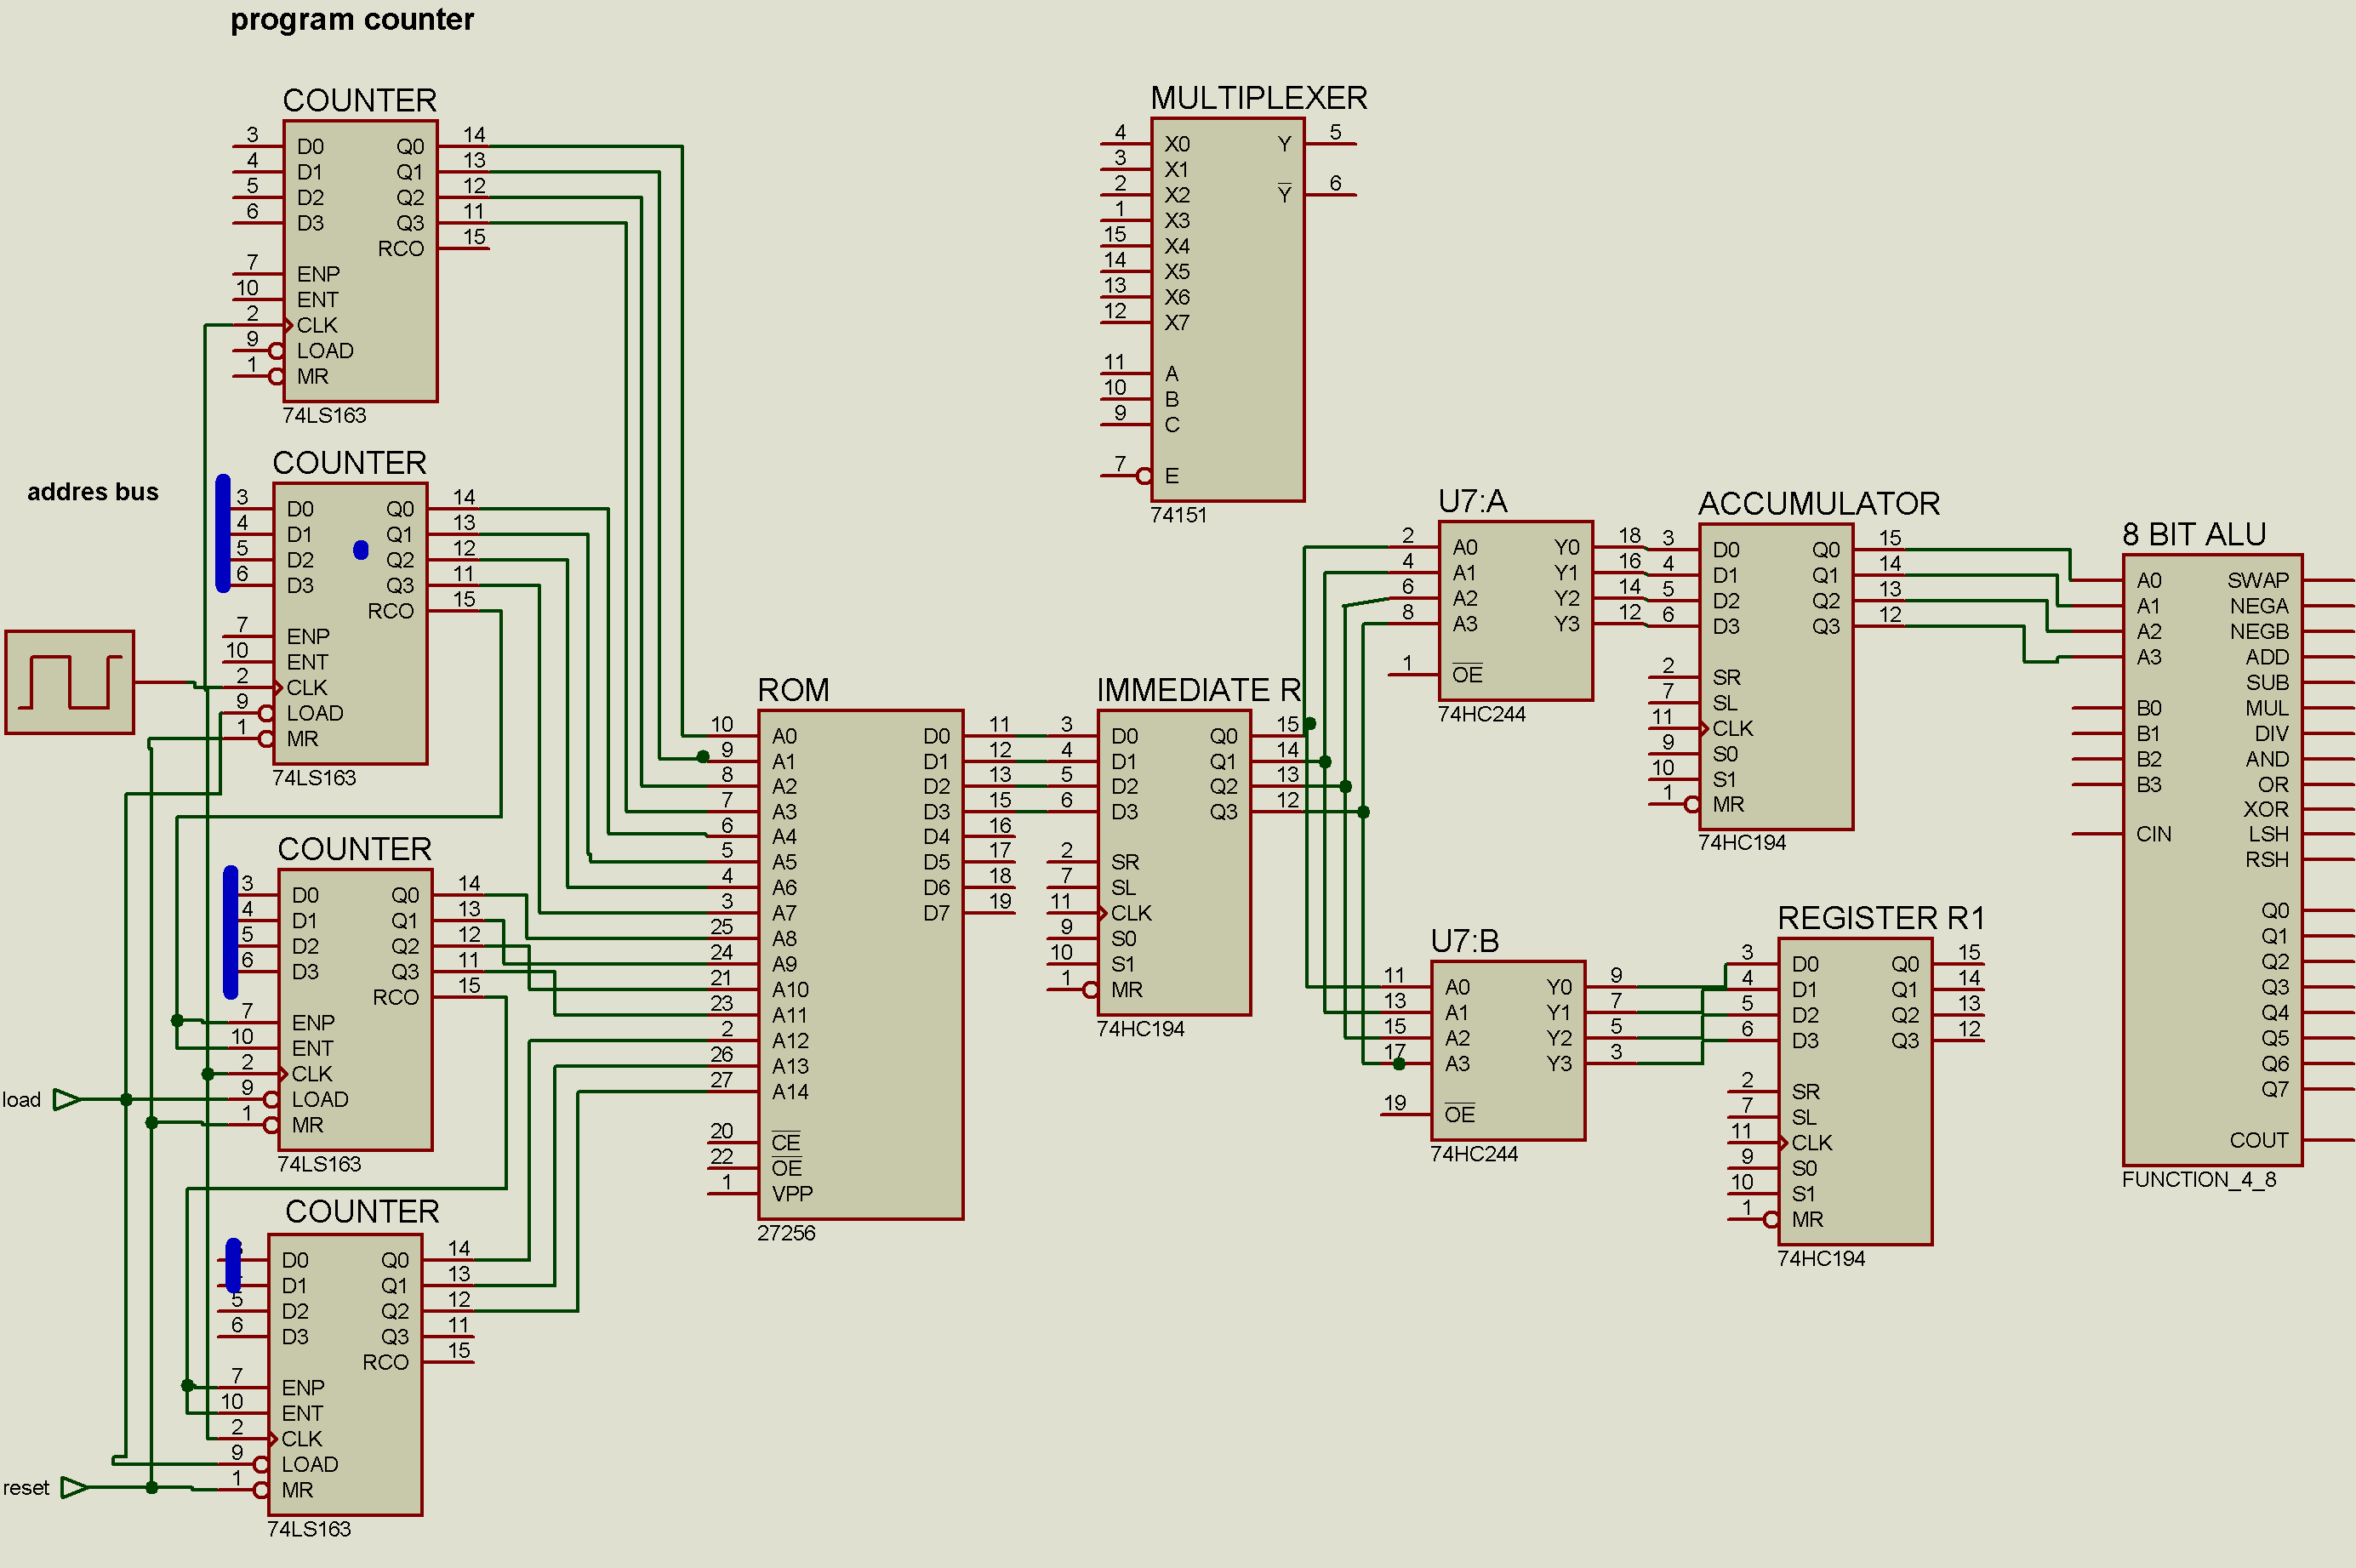Click the 'E' enable pin on multiplexer
The width and height of the screenshot is (2356, 1568).
pyautogui.click(x=1171, y=476)
